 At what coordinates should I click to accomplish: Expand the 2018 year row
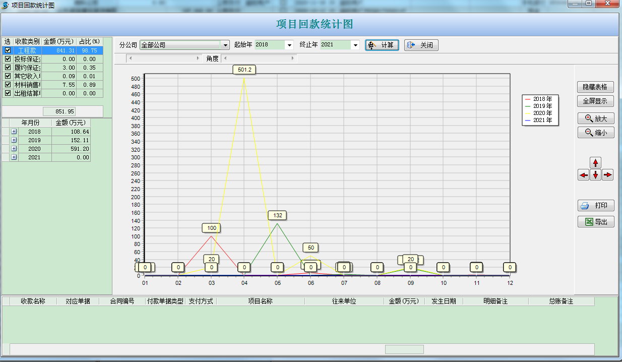click(x=14, y=132)
